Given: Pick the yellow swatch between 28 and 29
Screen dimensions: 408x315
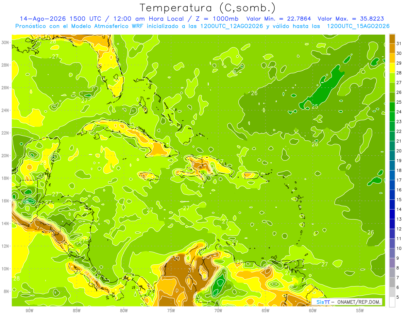Looking at the screenshot, I should click(x=392, y=68).
